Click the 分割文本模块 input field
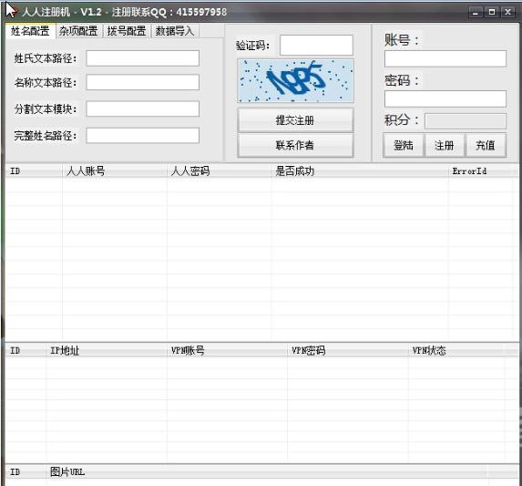The width and height of the screenshot is (522, 486). (x=142, y=109)
